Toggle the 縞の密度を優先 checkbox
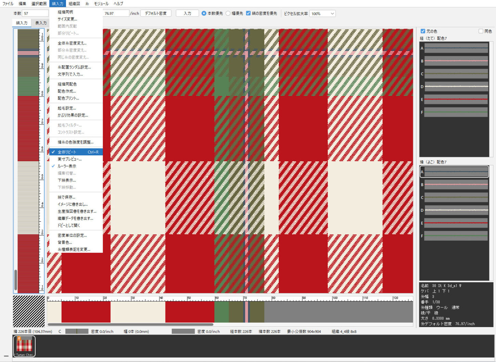 click(x=248, y=14)
